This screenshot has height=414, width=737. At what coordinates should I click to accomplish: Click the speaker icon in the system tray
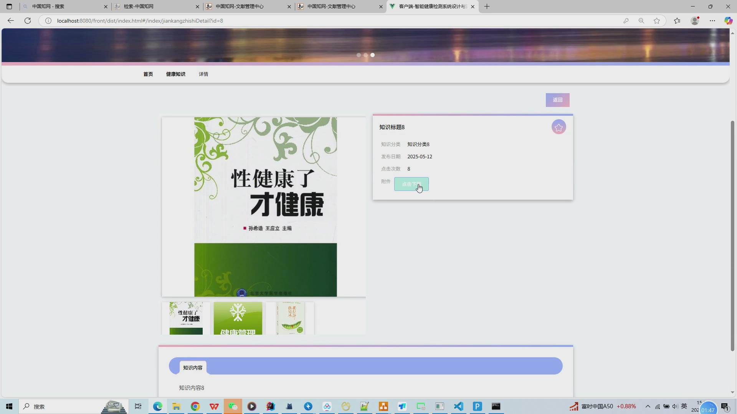675,406
